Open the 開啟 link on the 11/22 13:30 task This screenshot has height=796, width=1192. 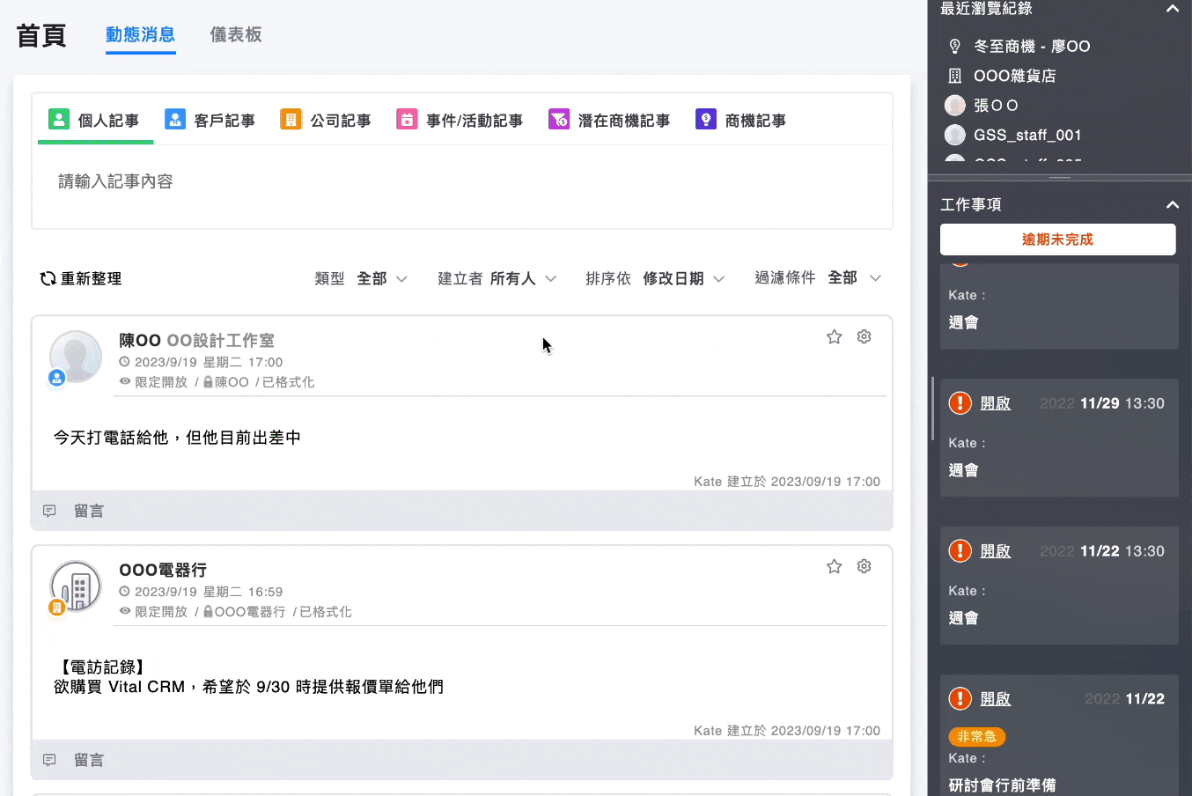[996, 550]
